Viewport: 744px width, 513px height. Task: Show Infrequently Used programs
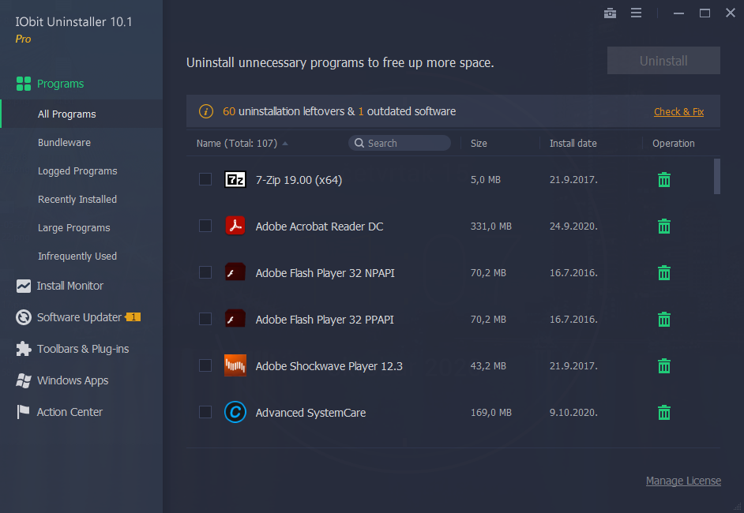(x=77, y=256)
